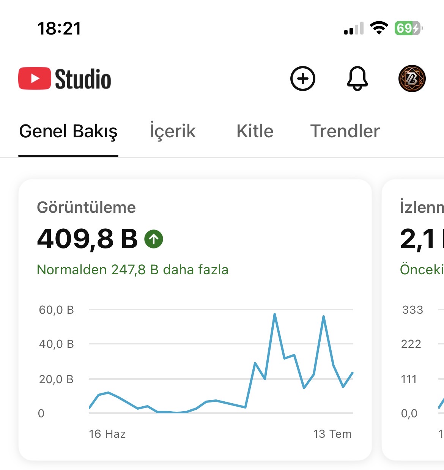Tap the YouTube Studio logo
Viewport: 444px width, 470px height.
pos(65,79)
